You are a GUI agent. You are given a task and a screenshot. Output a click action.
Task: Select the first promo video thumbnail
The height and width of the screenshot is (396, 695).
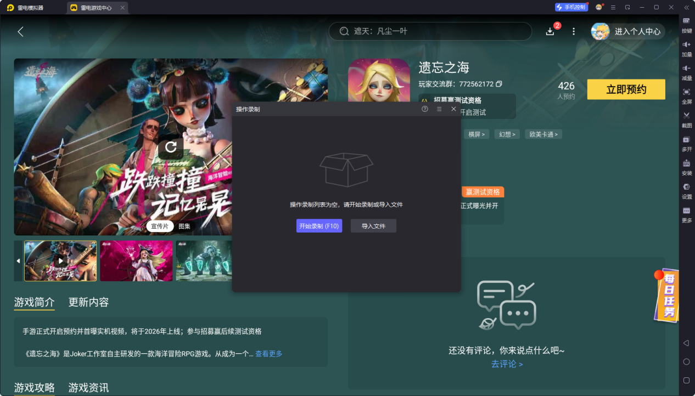(x=60, y=261)
